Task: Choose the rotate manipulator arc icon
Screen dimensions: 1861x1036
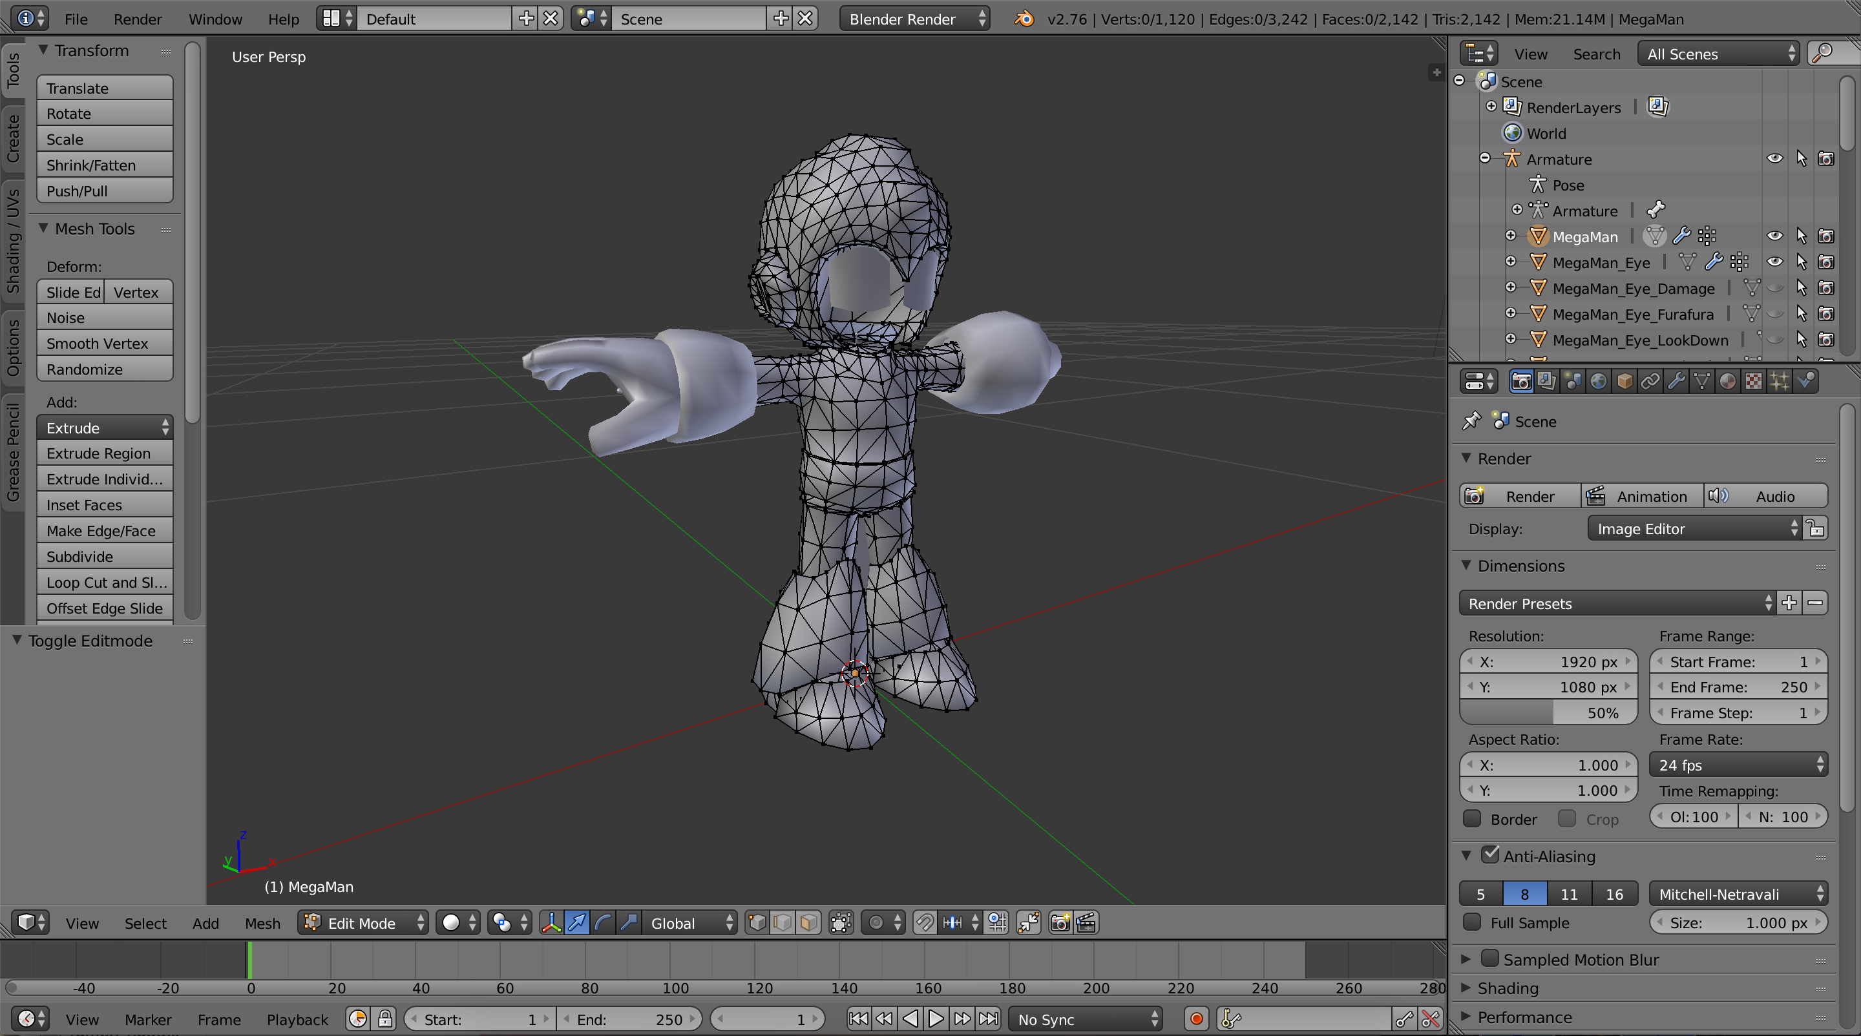Action: (x=604, y=923)
